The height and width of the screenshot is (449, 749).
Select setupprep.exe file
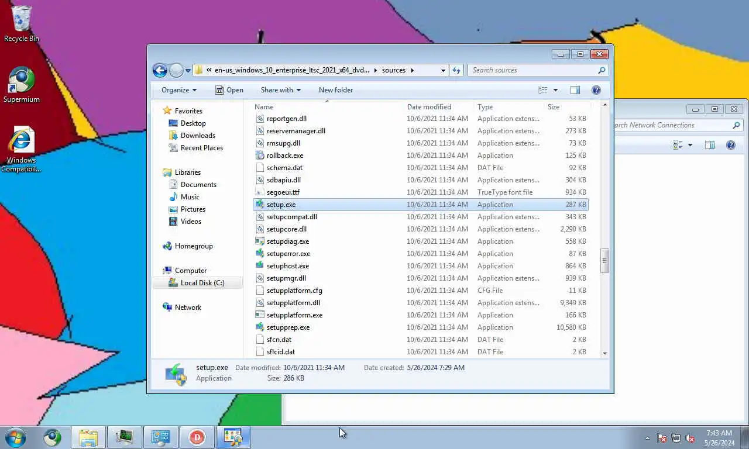pyautogui.click(x=420, y=327)
